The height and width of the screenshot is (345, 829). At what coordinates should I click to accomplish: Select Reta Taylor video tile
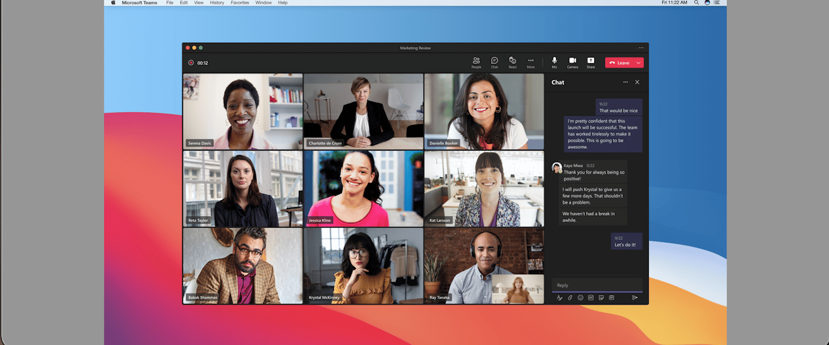click(242, 189)
